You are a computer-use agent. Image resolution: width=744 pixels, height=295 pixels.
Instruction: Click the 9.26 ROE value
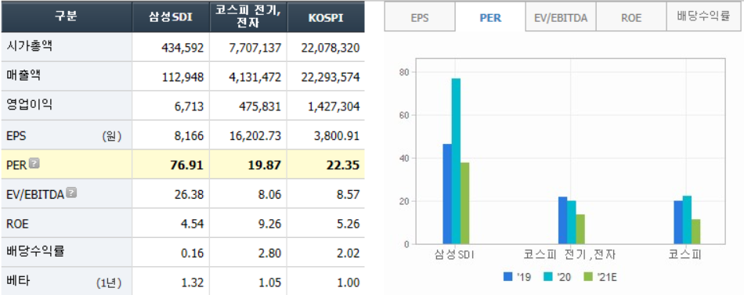click(270, 224)
